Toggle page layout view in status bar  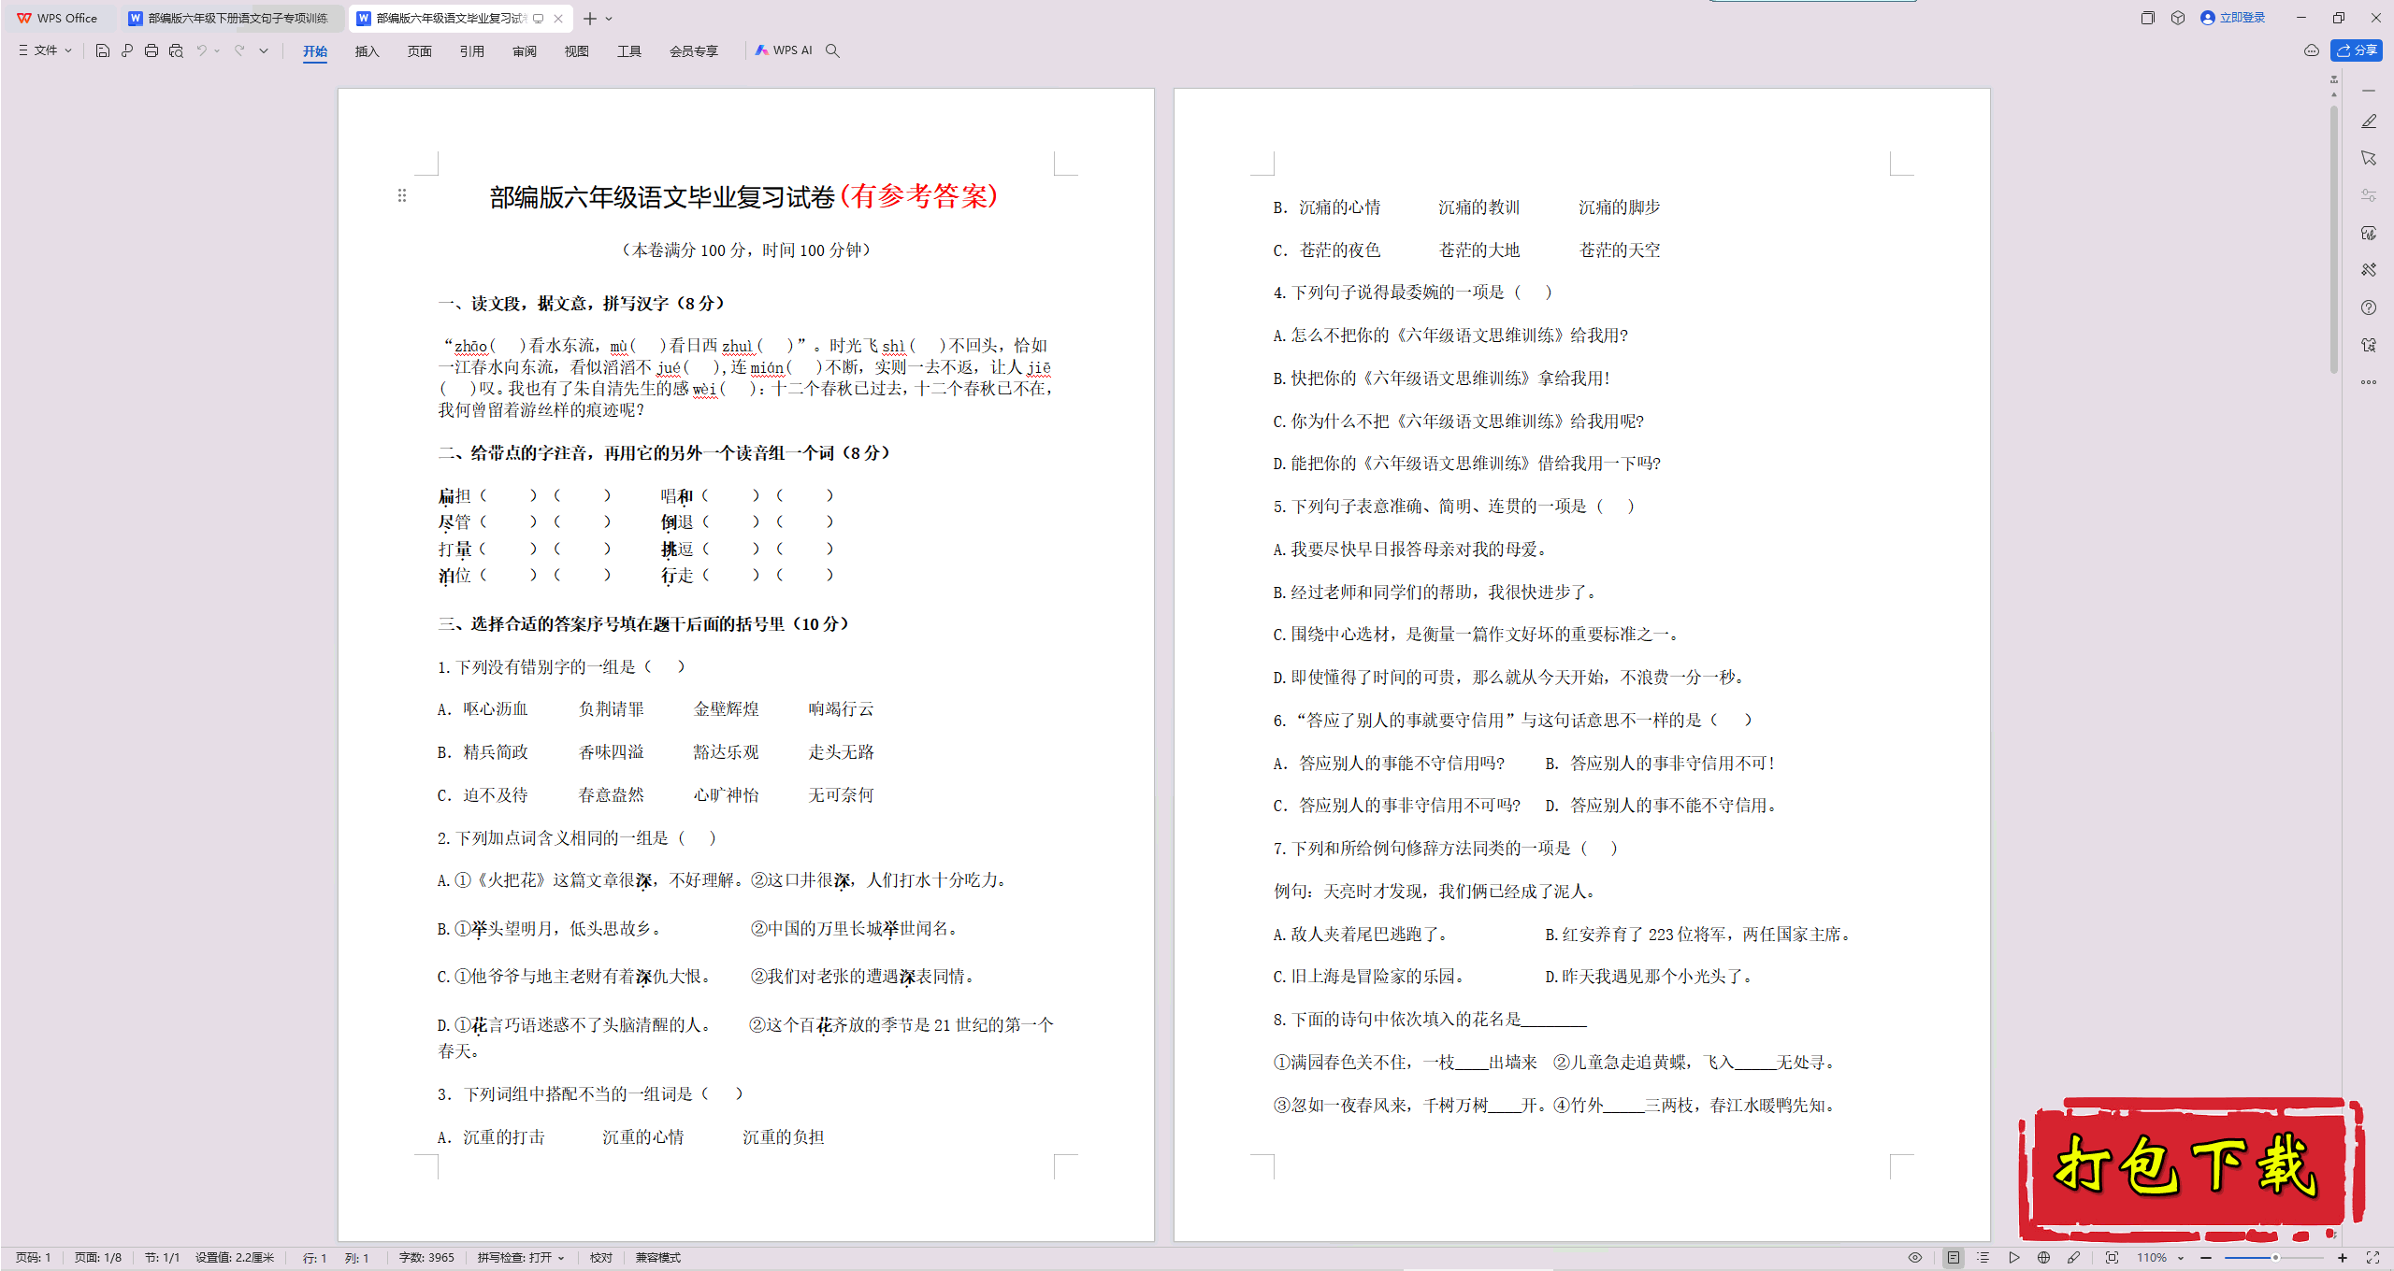[1953, 1258]
